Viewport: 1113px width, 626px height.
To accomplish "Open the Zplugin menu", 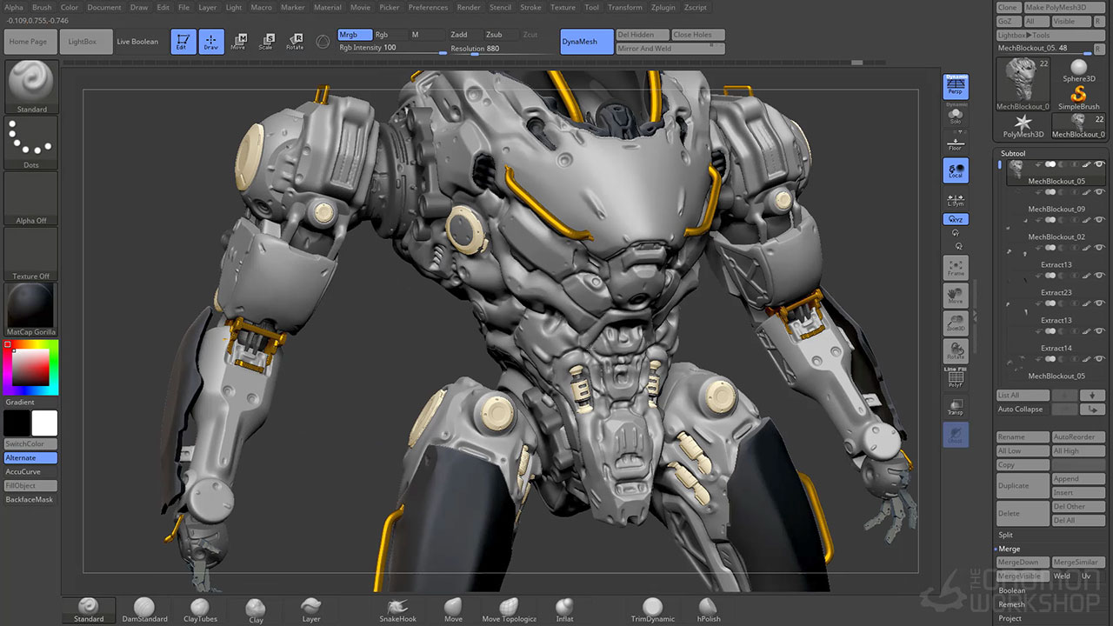I will (x=663, y=7).
